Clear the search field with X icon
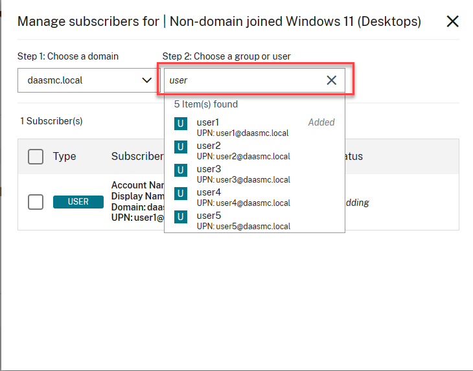The image size is (473, 371). [332, 80]
